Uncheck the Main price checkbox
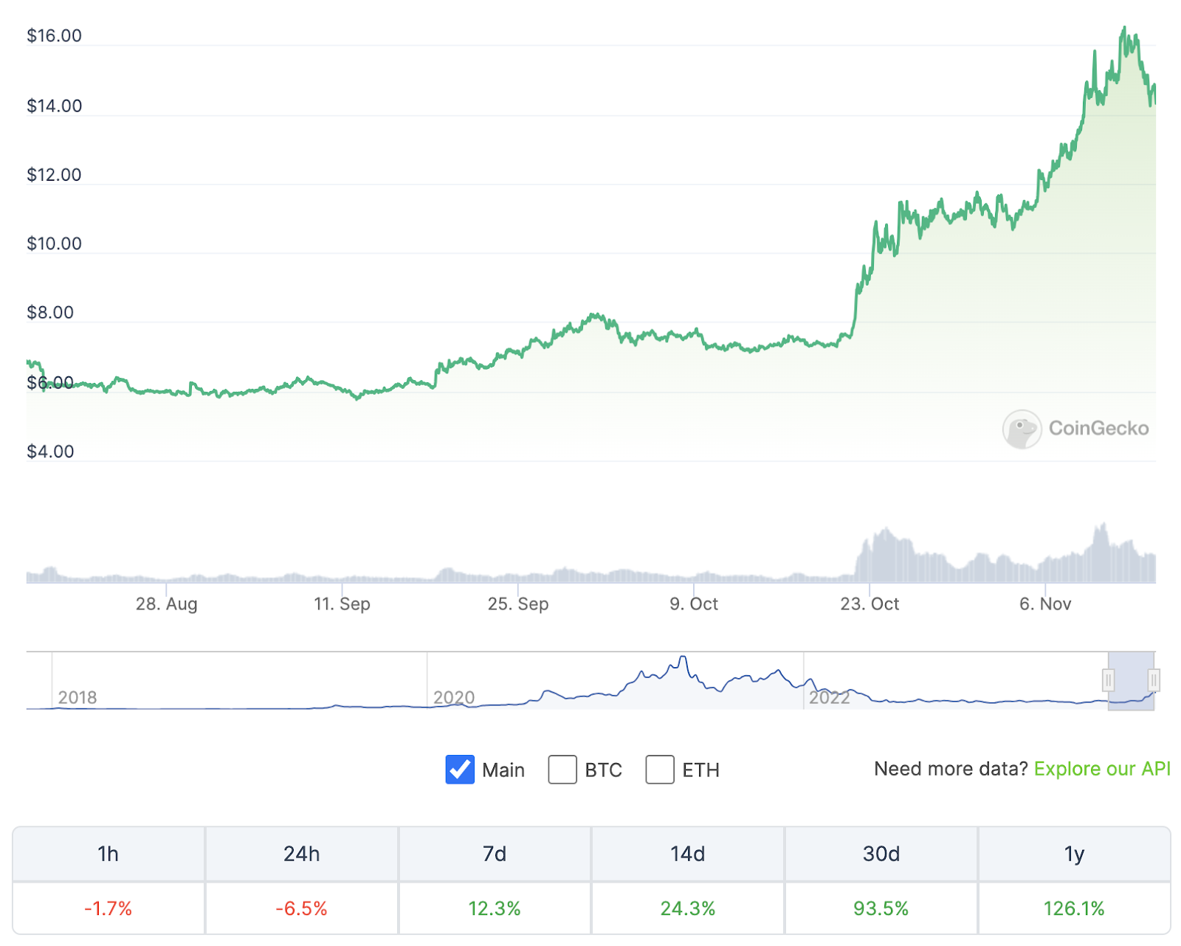Viewport: 1181px width, 946px height. tap(460, 770)
